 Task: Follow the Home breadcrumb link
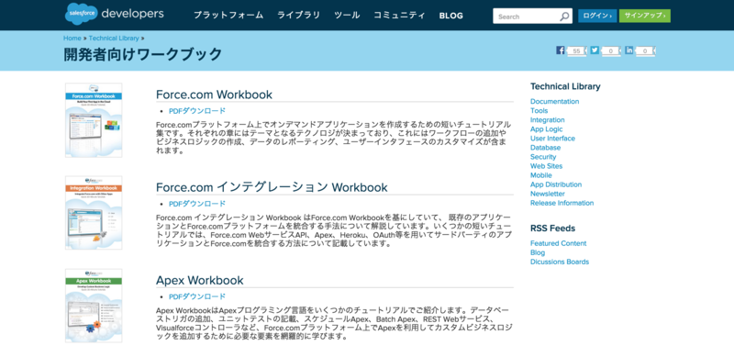coord(72,39)
